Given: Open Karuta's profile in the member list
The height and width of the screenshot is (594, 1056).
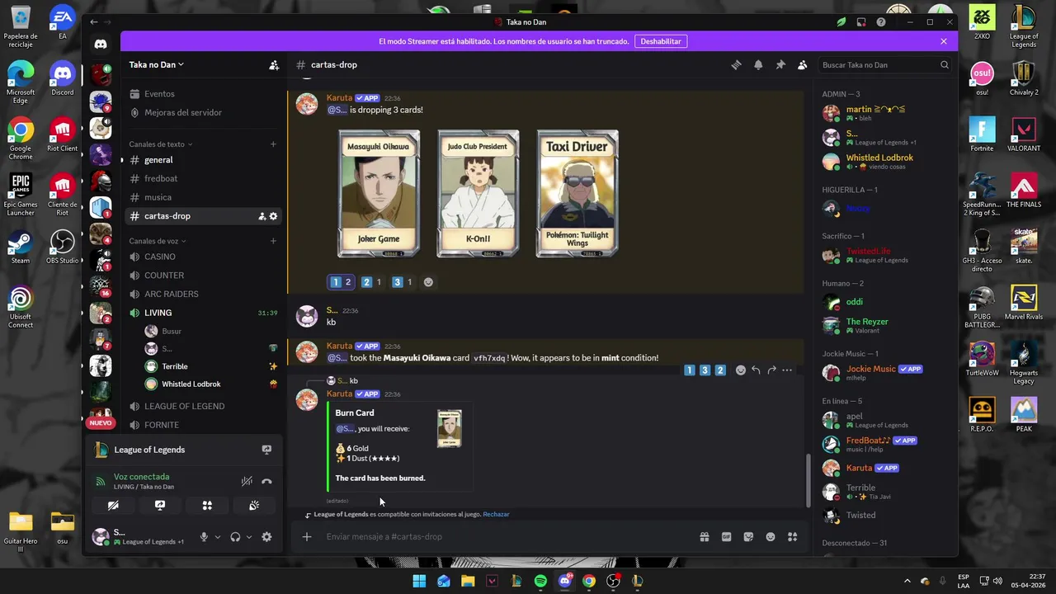Looking at the screenshot, I should click(886, 468).
